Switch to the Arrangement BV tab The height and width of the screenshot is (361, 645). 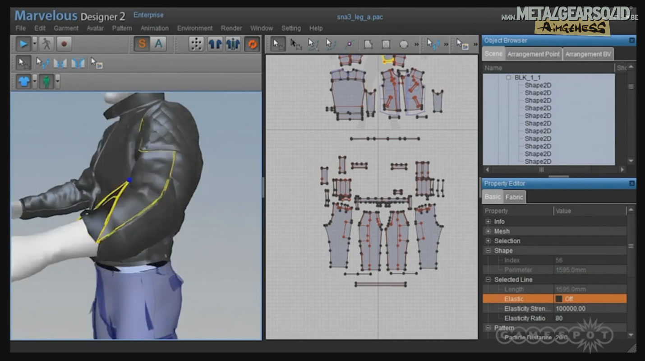click(588, 54)
